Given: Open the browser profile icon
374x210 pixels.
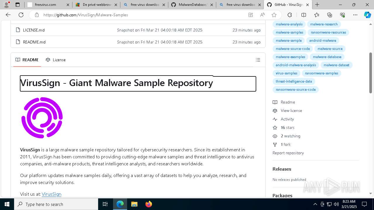Looking at the screenshot, I should [x=6, y=5].
